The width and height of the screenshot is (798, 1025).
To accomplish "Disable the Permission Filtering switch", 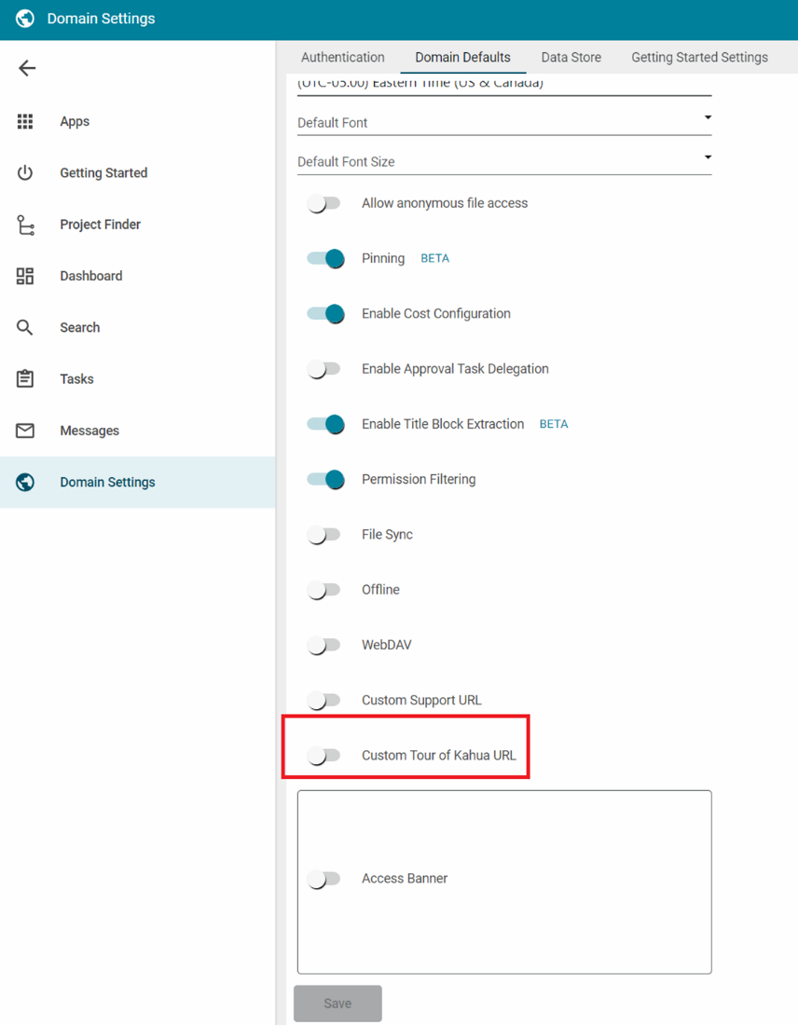I will tap(325, 479).
